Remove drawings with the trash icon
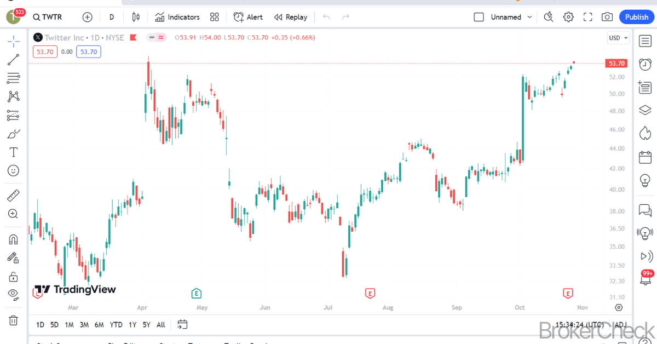657x344 pixels. click(x=14, y=320)
